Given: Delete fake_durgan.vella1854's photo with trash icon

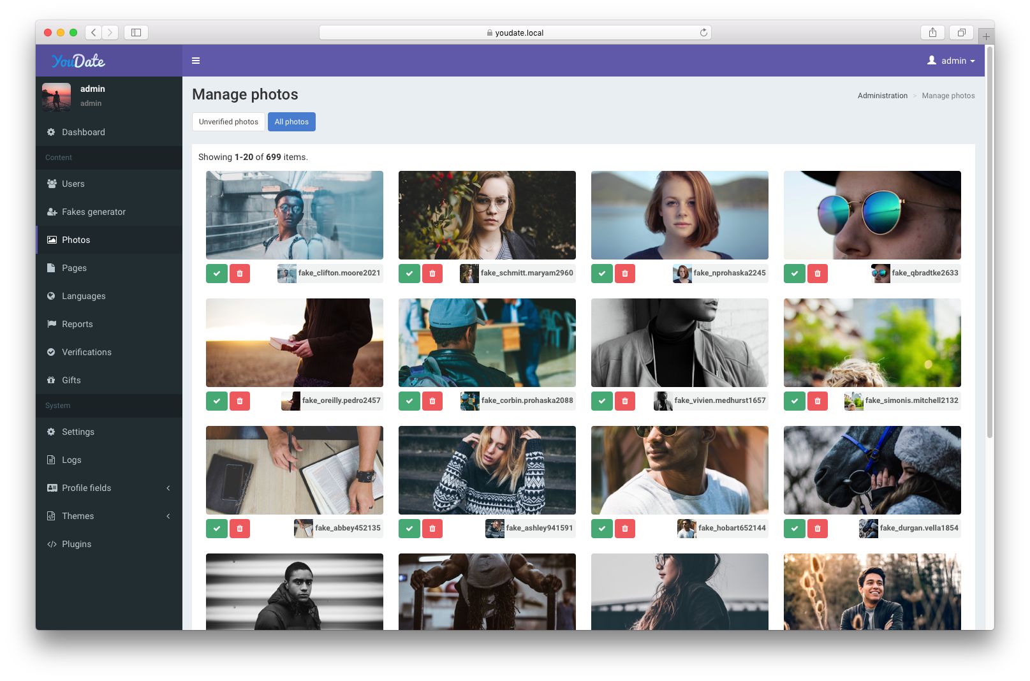Looking at the screenshot, I should tap(818, 529).
